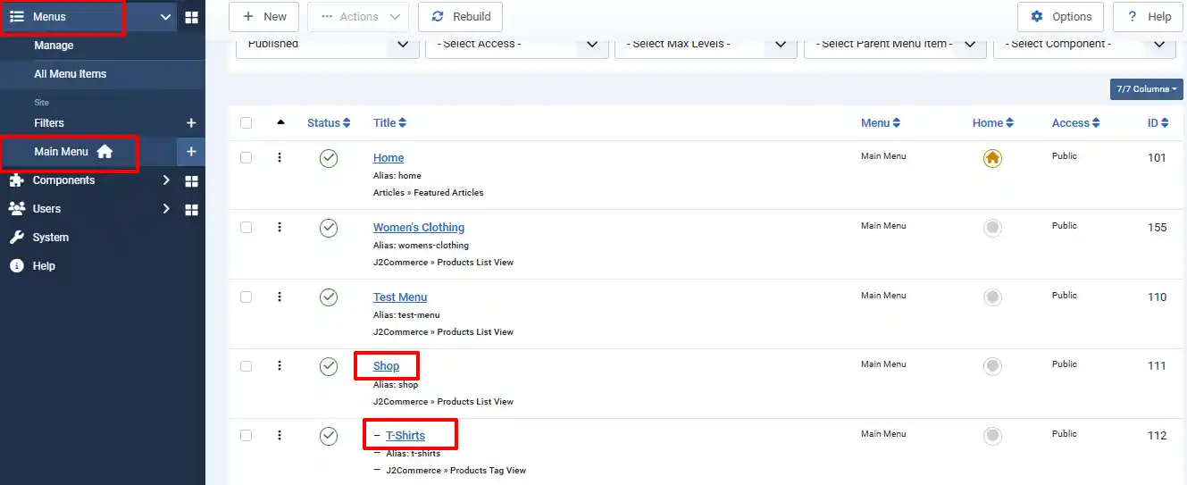The height and width of the screenshot is (485, 1187).
Task: Select the Women's Clothing row checkbox
Action: pyautogui.click(x=247, y=227)
